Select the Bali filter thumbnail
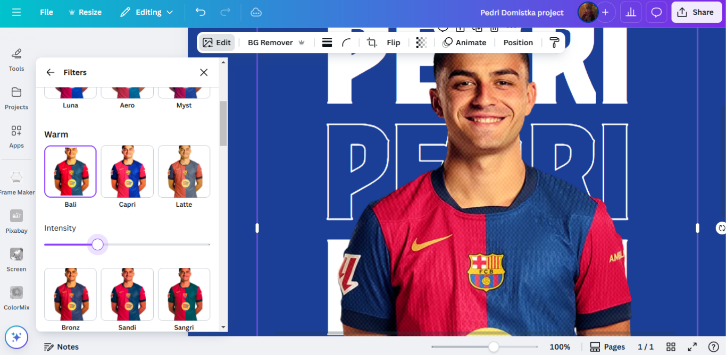The image size is (726, 355). click(70, 171)
